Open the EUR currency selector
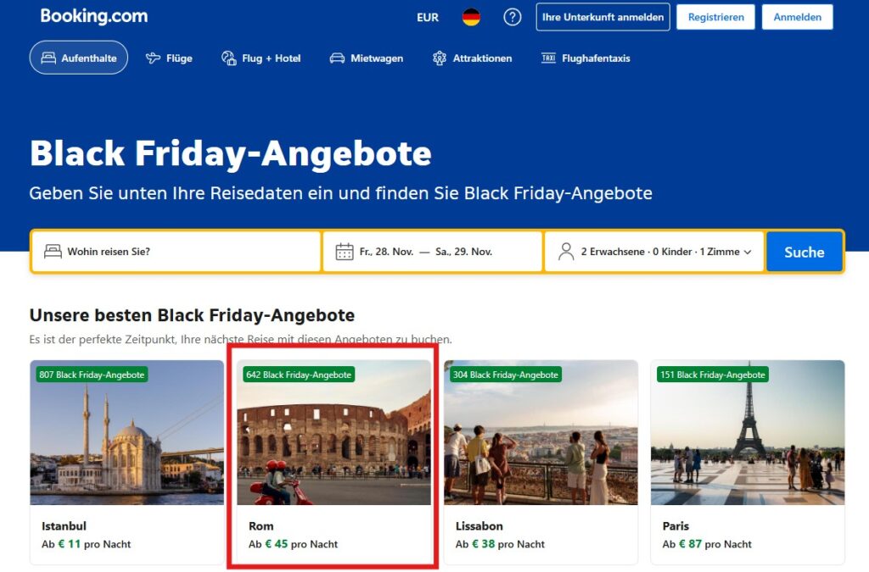869x572 pixels. point(428,17)
